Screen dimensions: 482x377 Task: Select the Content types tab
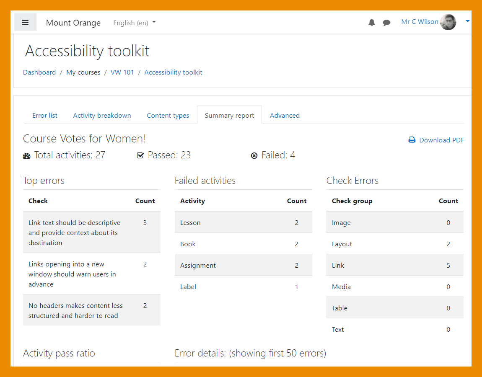coord(168,116)
